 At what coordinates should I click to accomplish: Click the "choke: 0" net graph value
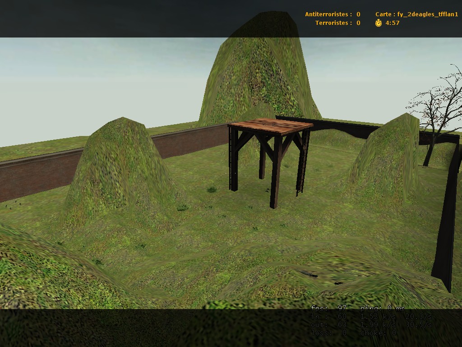pyautogui.click(x=379, y=333)
